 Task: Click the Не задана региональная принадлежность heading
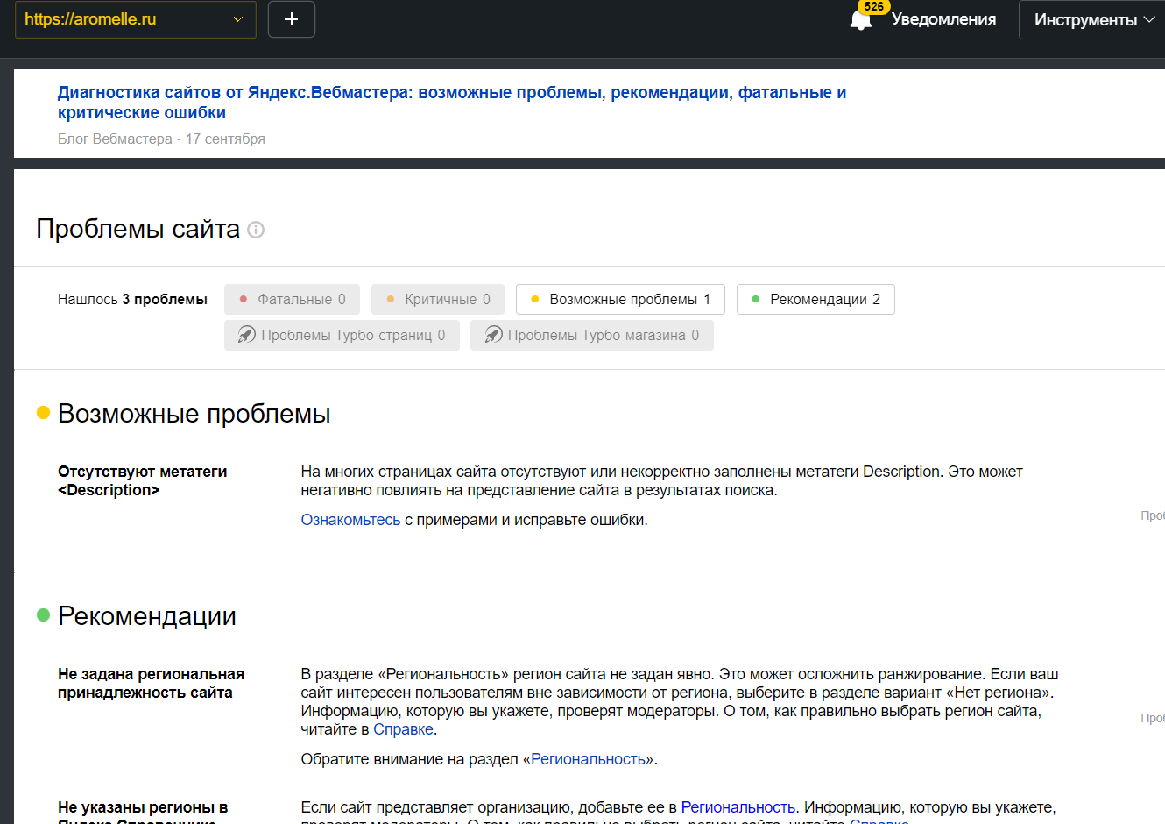151,683
